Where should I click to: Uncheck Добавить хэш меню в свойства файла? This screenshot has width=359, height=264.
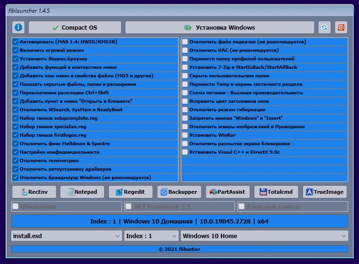pyautogui.click(x=16, y=75)
